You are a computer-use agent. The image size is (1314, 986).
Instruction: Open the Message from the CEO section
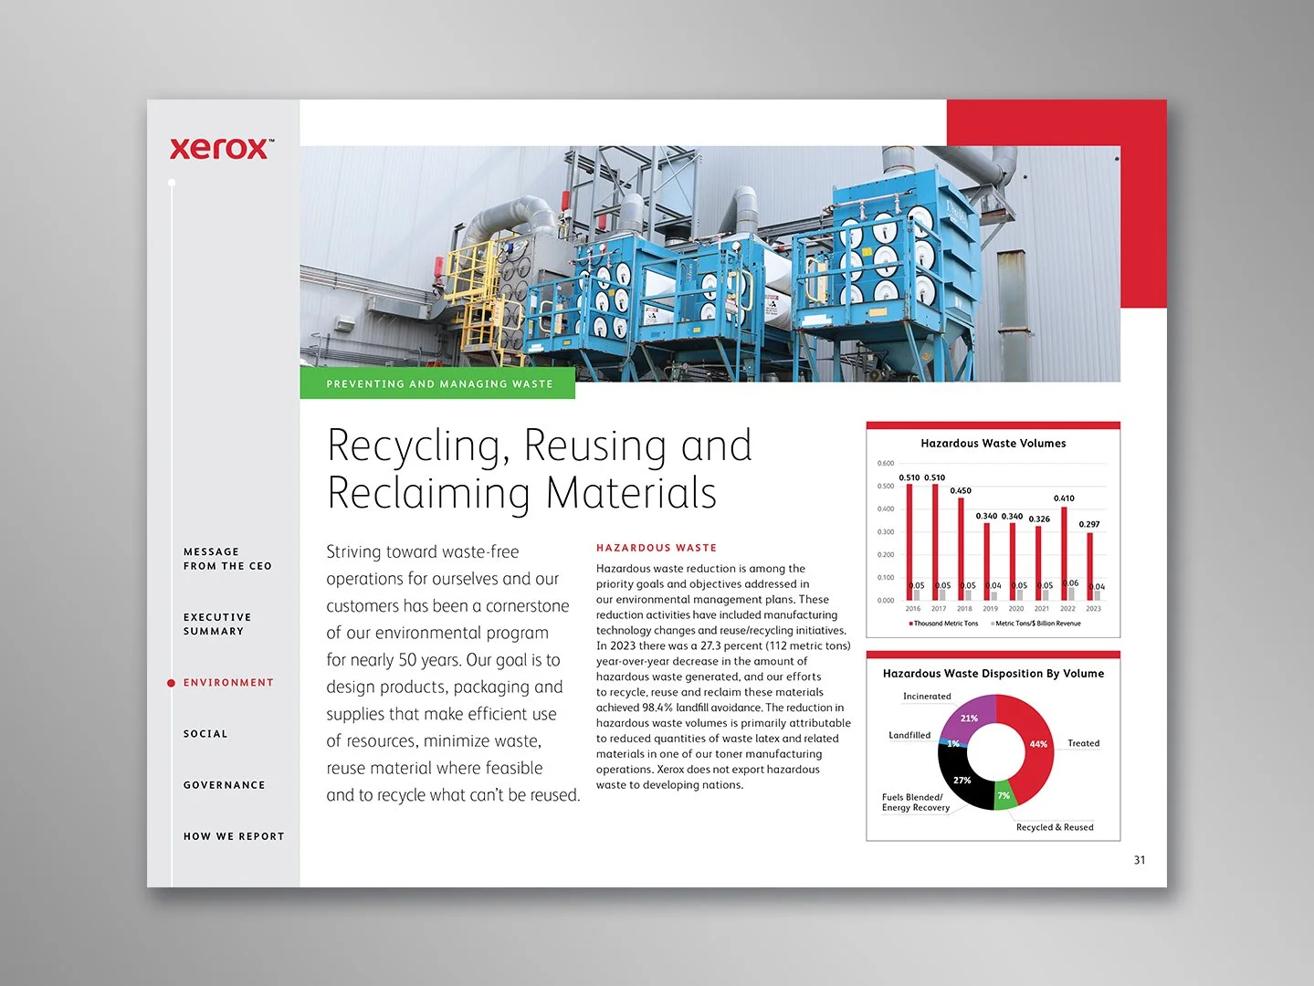click(x=227, y=559)
